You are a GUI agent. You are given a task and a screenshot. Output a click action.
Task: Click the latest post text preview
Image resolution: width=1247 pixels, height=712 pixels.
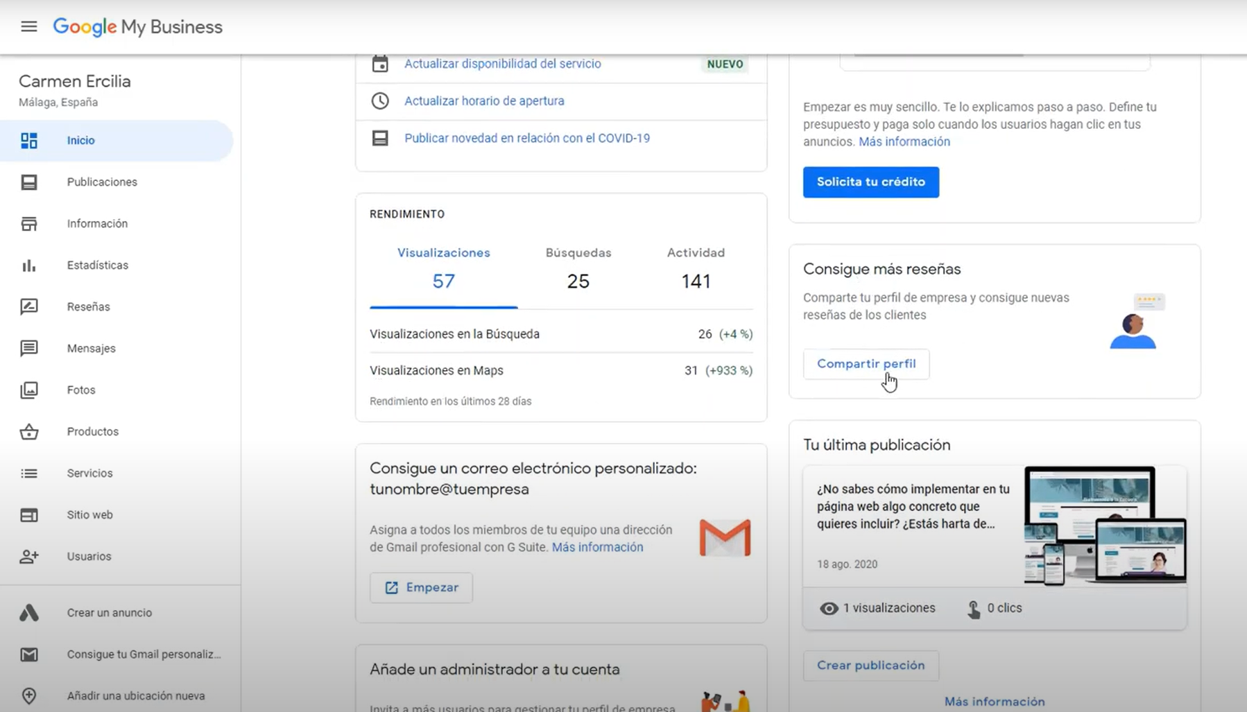click(x=913, y=507)
